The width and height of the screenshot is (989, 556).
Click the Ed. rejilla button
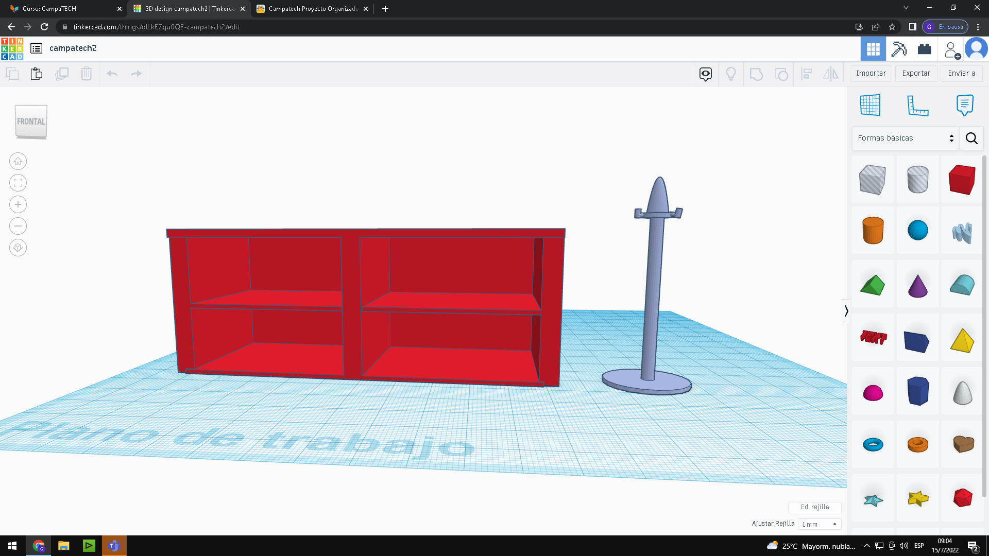pos(814,507)
